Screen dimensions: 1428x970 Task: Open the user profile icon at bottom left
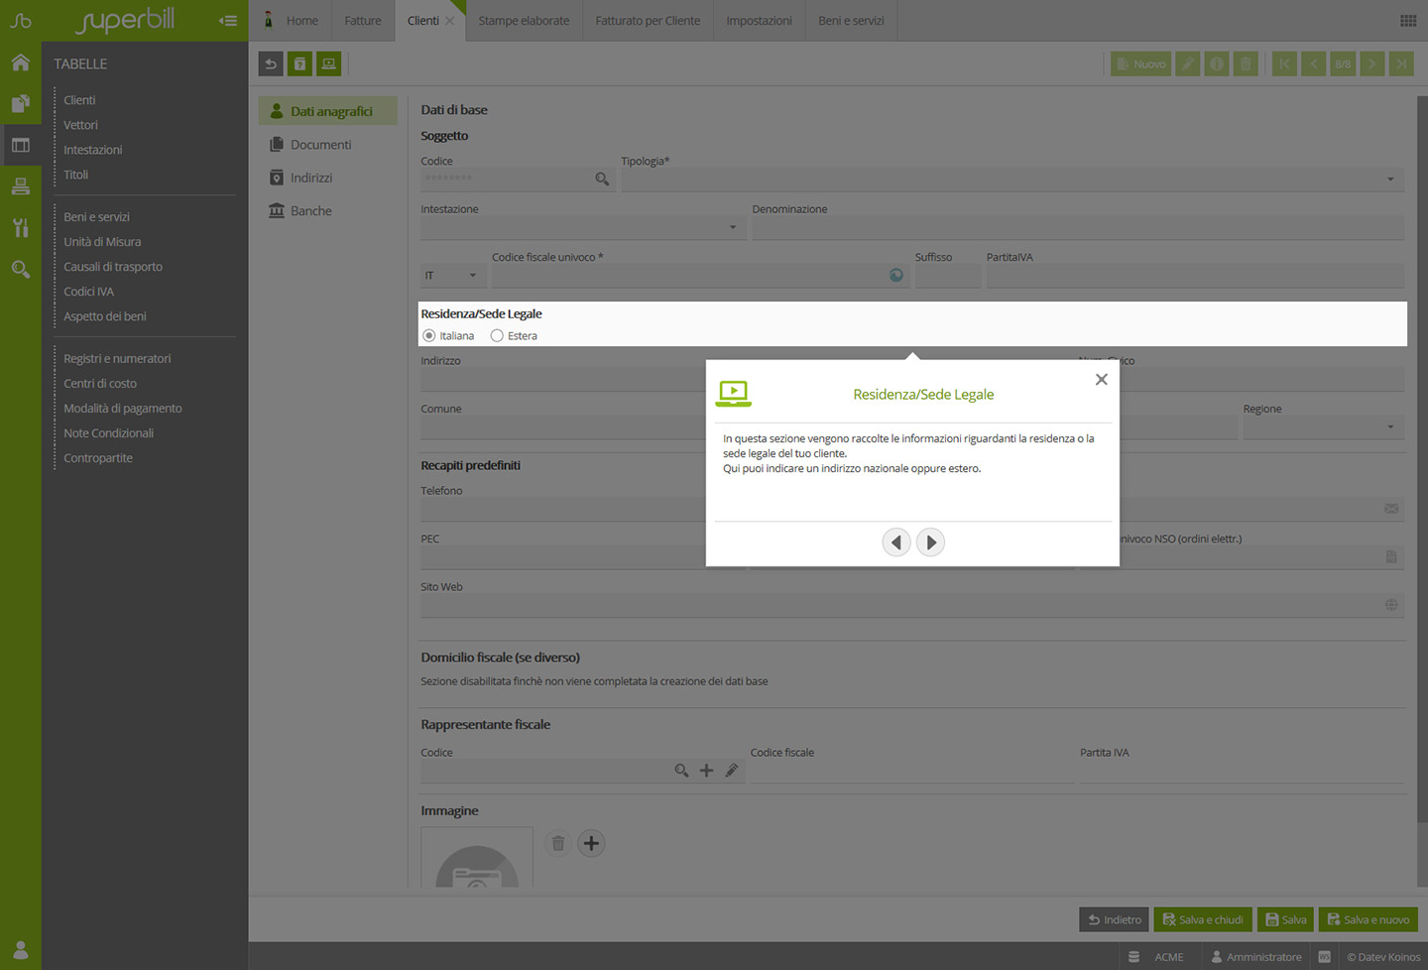(20, 949)
